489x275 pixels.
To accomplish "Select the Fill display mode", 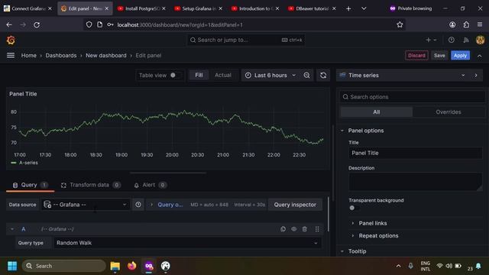I will tap(199, 75).
